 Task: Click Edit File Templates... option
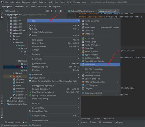click(x=94, y=69)
